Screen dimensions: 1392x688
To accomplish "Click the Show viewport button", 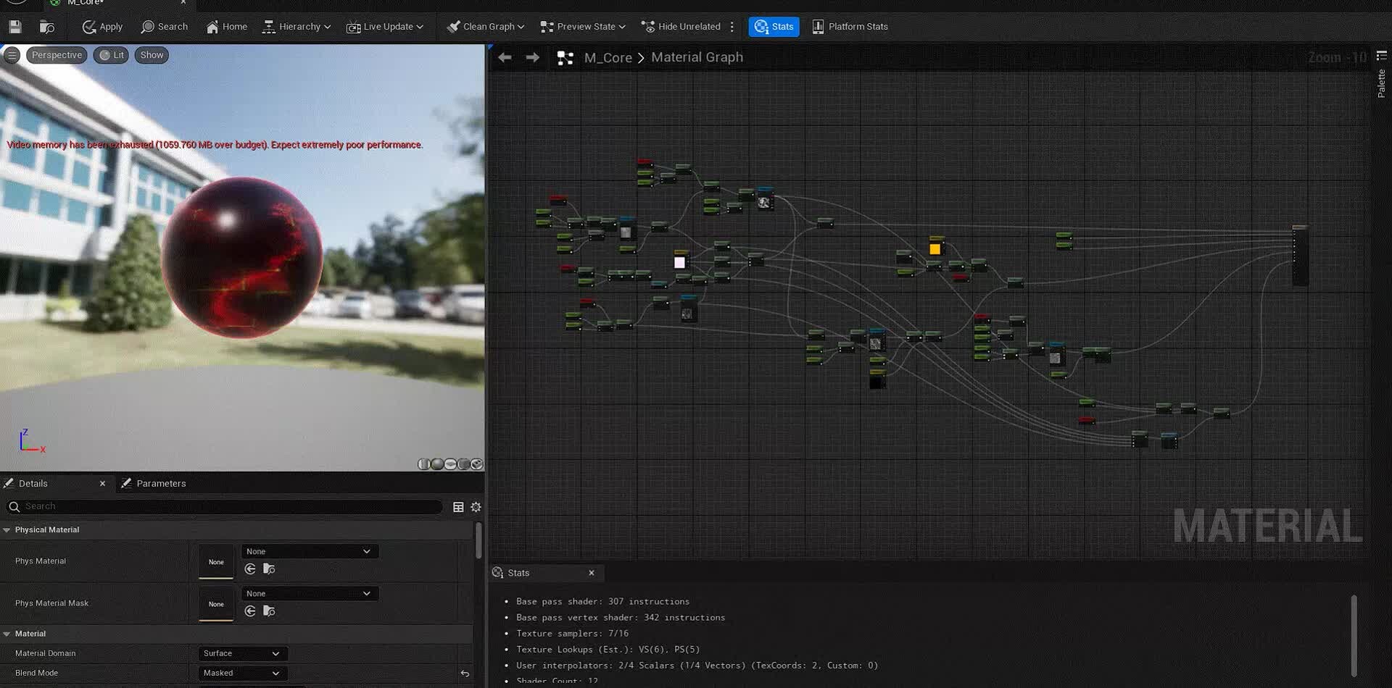I will click(152, 55).
